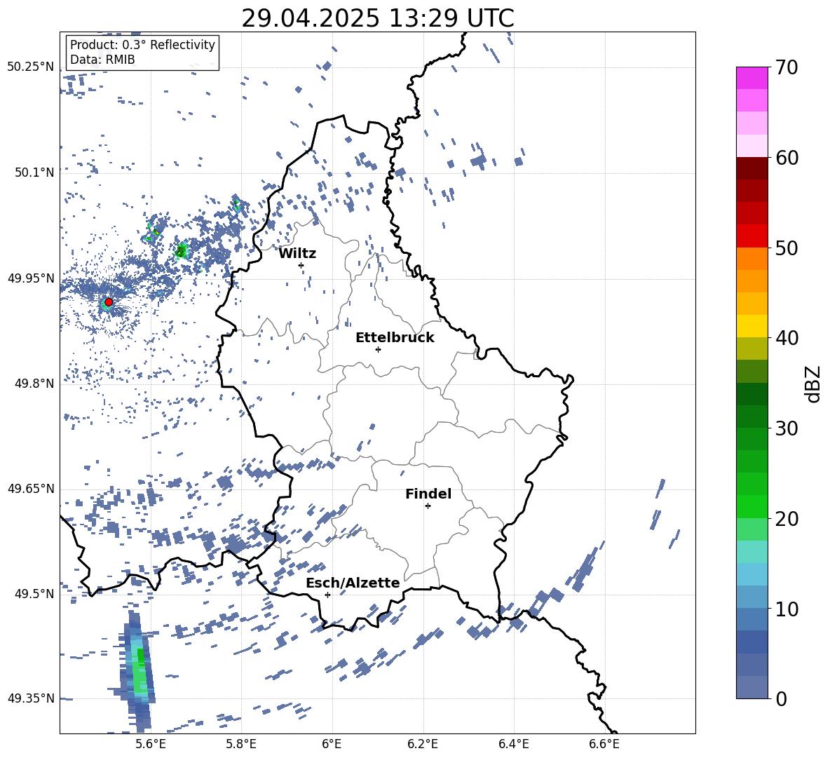
Task: Click the dark green echo cell west of Wiltz
Action: point(182,250)
